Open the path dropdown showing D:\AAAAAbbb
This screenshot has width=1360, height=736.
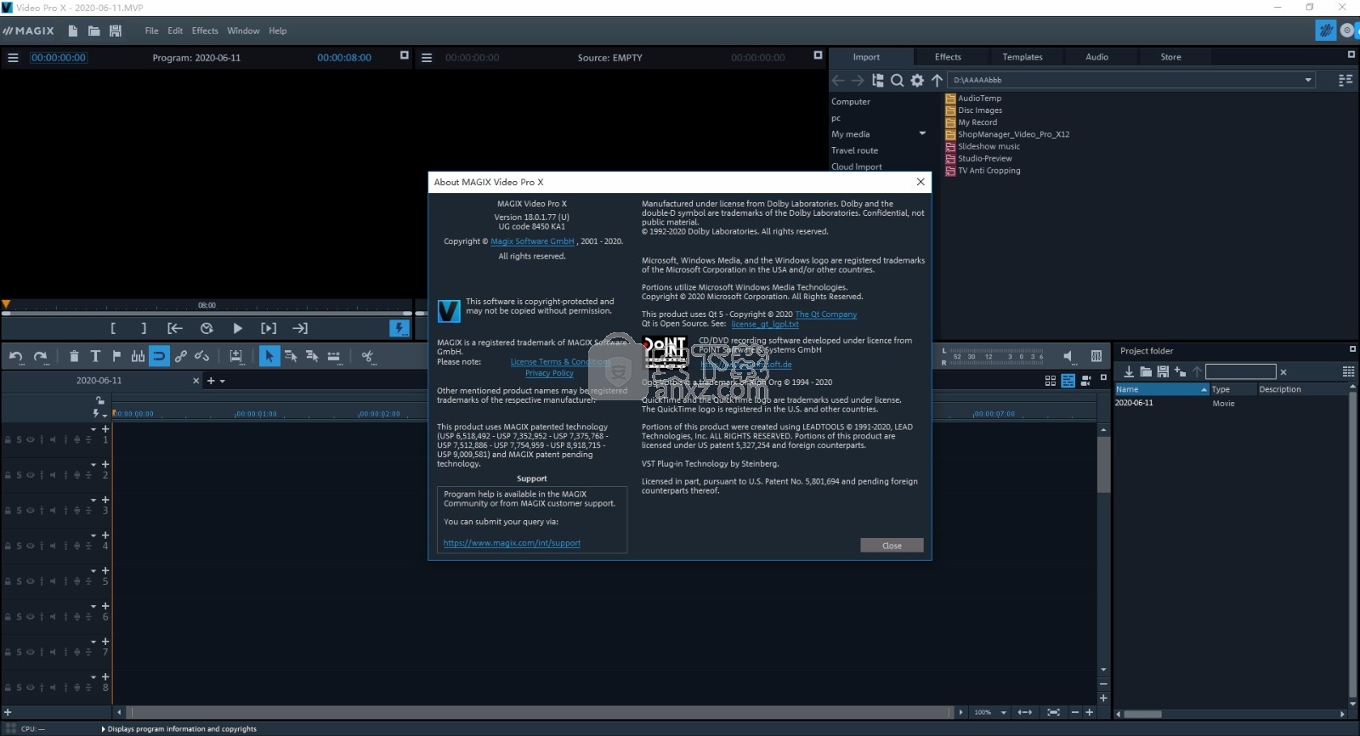[x=1308, y=80]
